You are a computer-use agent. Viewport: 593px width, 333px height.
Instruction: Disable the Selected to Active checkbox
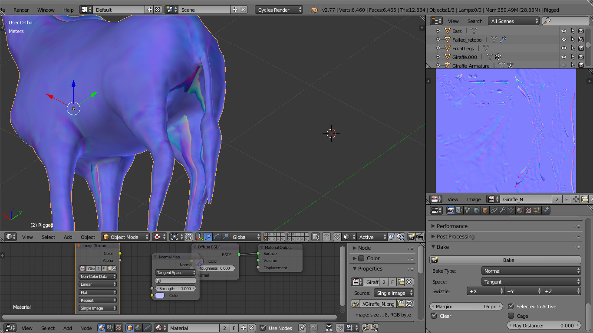[511, 306]
